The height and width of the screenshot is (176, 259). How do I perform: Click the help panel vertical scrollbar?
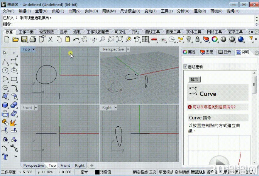pyautogui.click(x=254, y=117)
